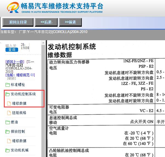Click the 在 -20 ℃ (-4 ℉) text
The width and height of the screenshot is (165, 157).
click(x=139, y=133)
